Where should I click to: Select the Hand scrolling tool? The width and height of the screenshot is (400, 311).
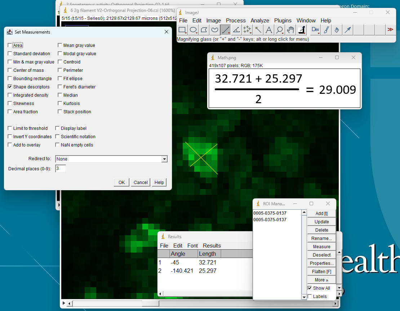tap(290, 30)
